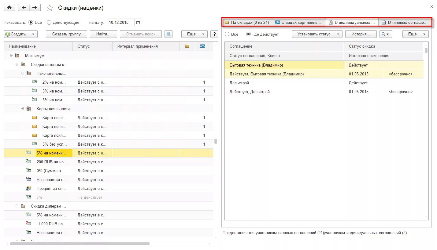Navigate back with the left arrow

pyautogui.click(x=24, y=8)
